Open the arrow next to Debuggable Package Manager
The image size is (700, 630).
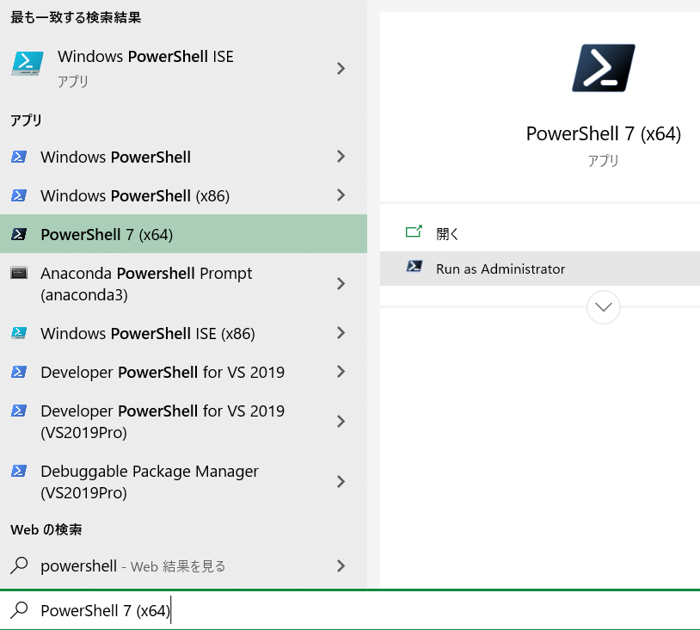pos(341,482)
